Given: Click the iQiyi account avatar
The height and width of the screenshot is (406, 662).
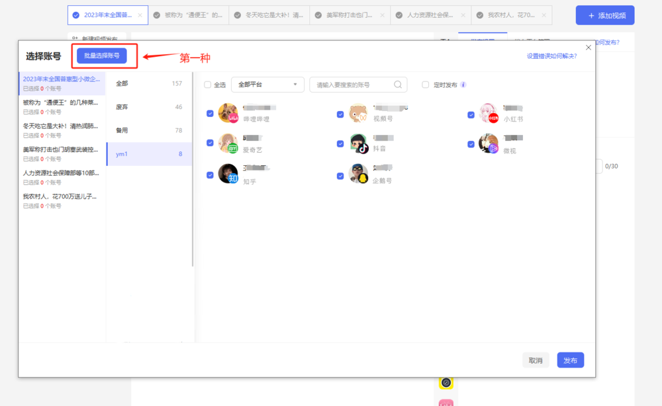Looking at the screenshot, I should [x=228, y=143].
